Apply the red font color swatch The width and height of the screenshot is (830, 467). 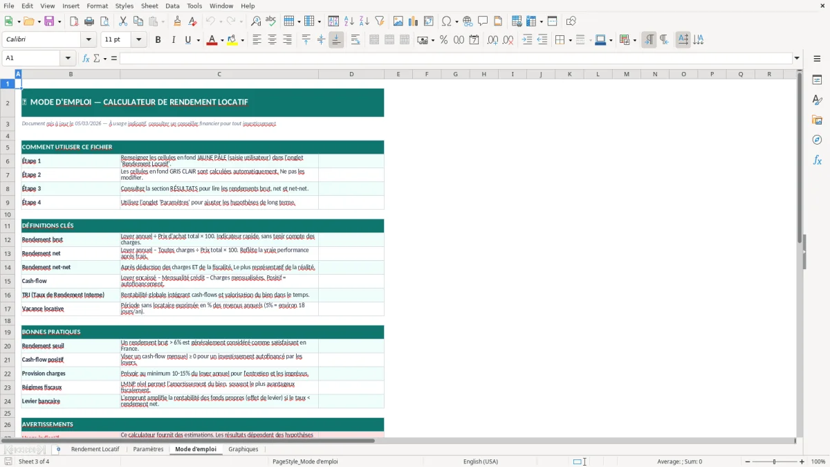[211, 40]
